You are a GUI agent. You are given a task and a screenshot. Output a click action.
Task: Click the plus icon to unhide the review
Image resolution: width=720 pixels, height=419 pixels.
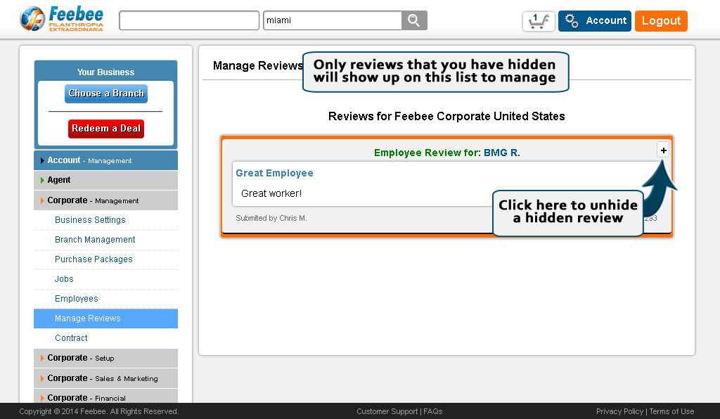click(663, 149)
